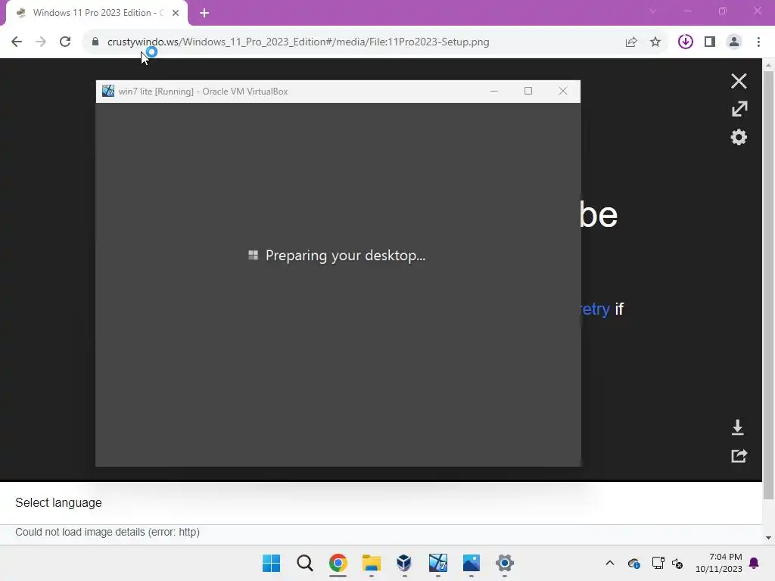Go back to the previous page
The height and width of the screenshot is (581, 775).
pos(17,42)
